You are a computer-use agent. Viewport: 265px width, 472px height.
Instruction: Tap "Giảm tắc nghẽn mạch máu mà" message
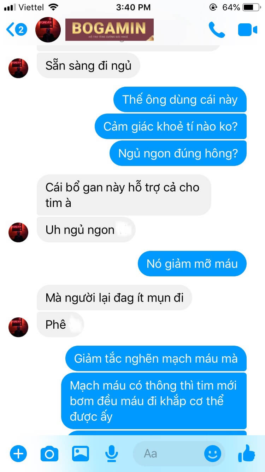[156, 358]
